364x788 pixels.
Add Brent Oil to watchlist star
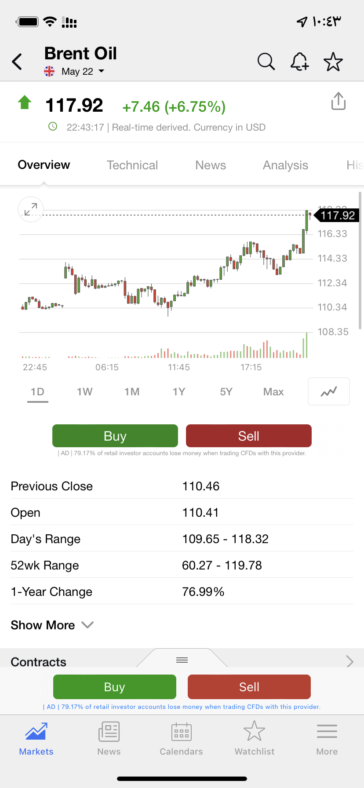click(333, 62)
